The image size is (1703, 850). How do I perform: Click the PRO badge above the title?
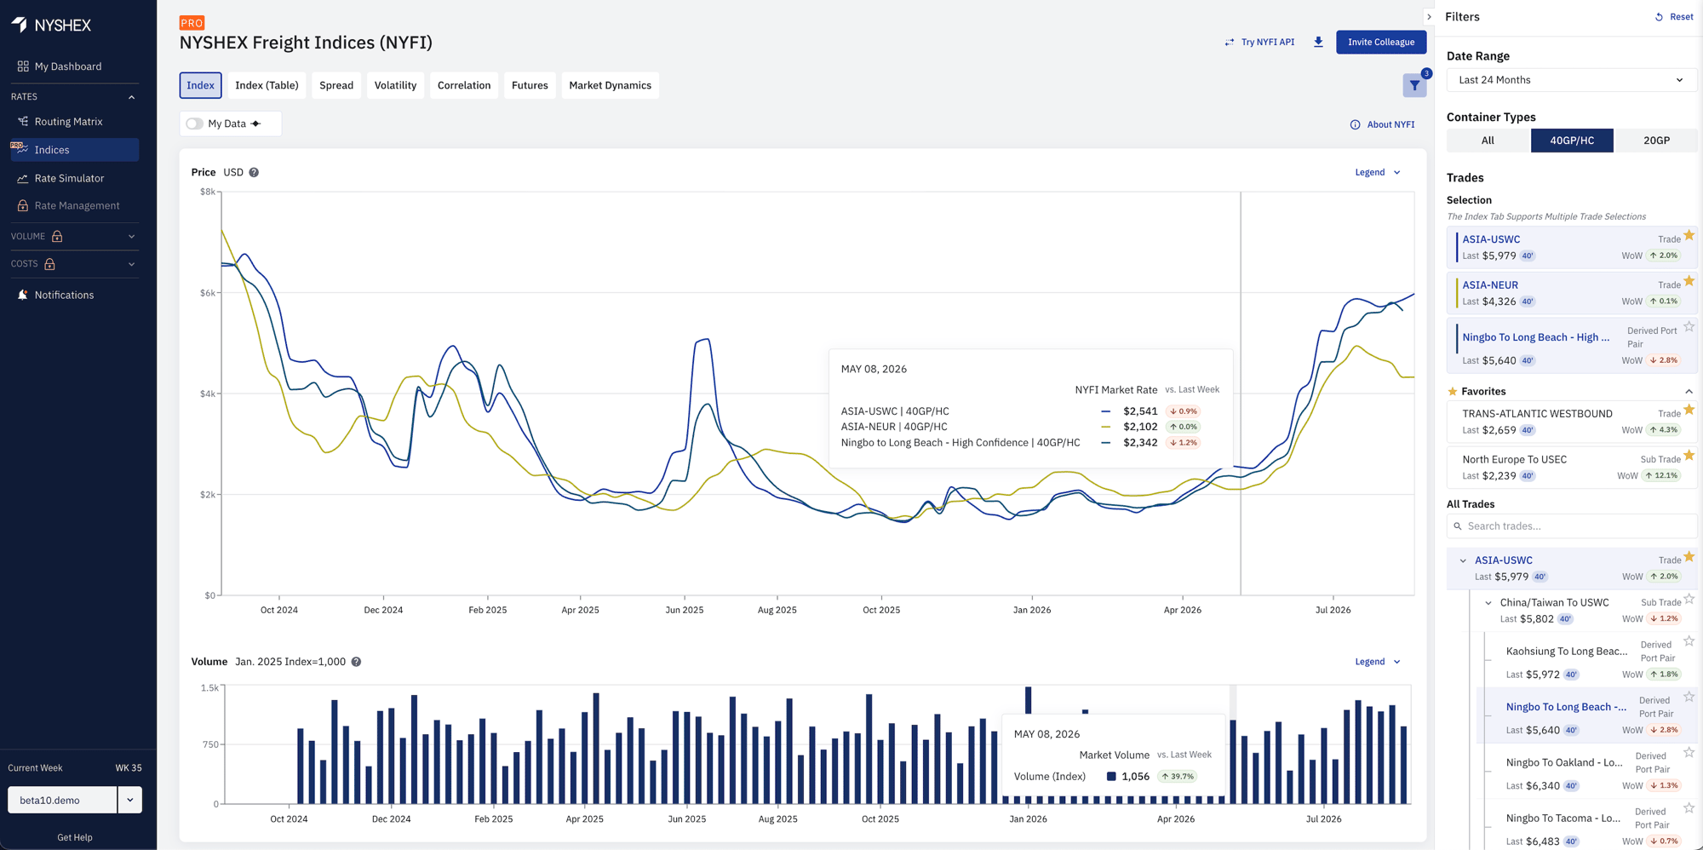pos(192,23)
